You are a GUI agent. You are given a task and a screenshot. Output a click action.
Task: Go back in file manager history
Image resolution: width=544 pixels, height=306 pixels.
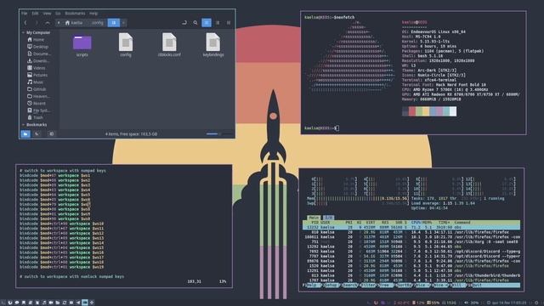25,23
